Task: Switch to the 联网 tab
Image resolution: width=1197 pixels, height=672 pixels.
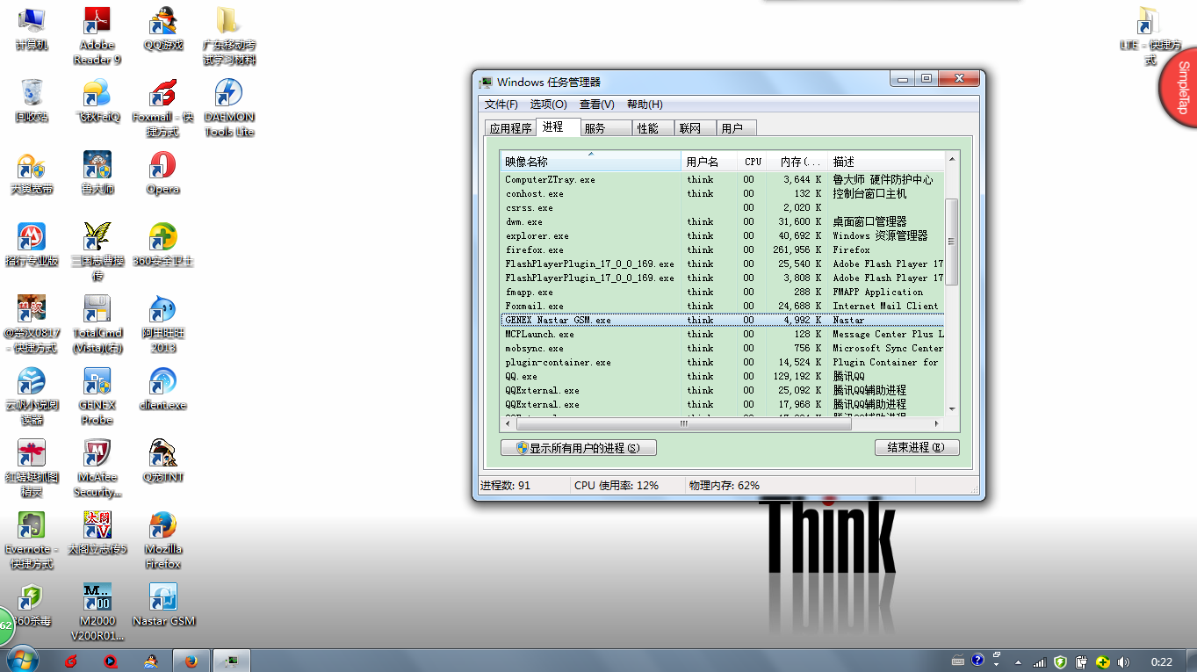Action: [695, 128]
